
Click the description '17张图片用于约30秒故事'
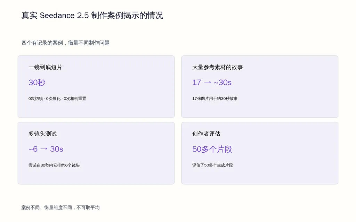(x=215, y=99)
